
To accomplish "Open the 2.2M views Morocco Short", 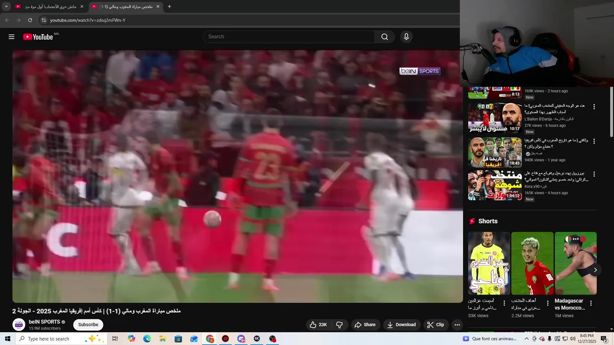I will coord(532,264).
